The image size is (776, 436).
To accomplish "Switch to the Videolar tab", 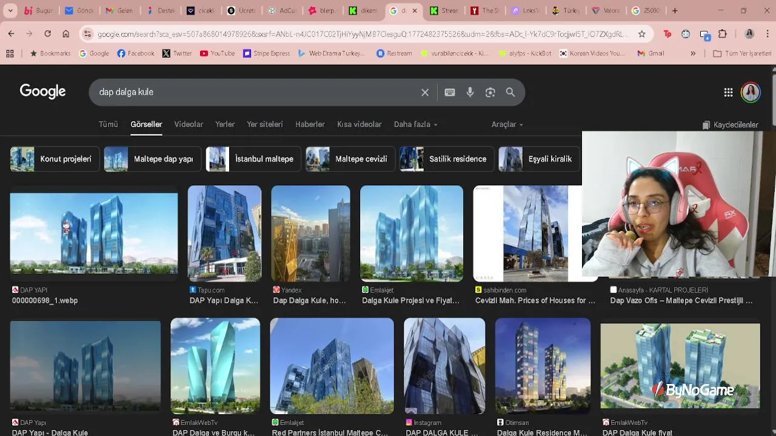I will (x=189, y=124).
